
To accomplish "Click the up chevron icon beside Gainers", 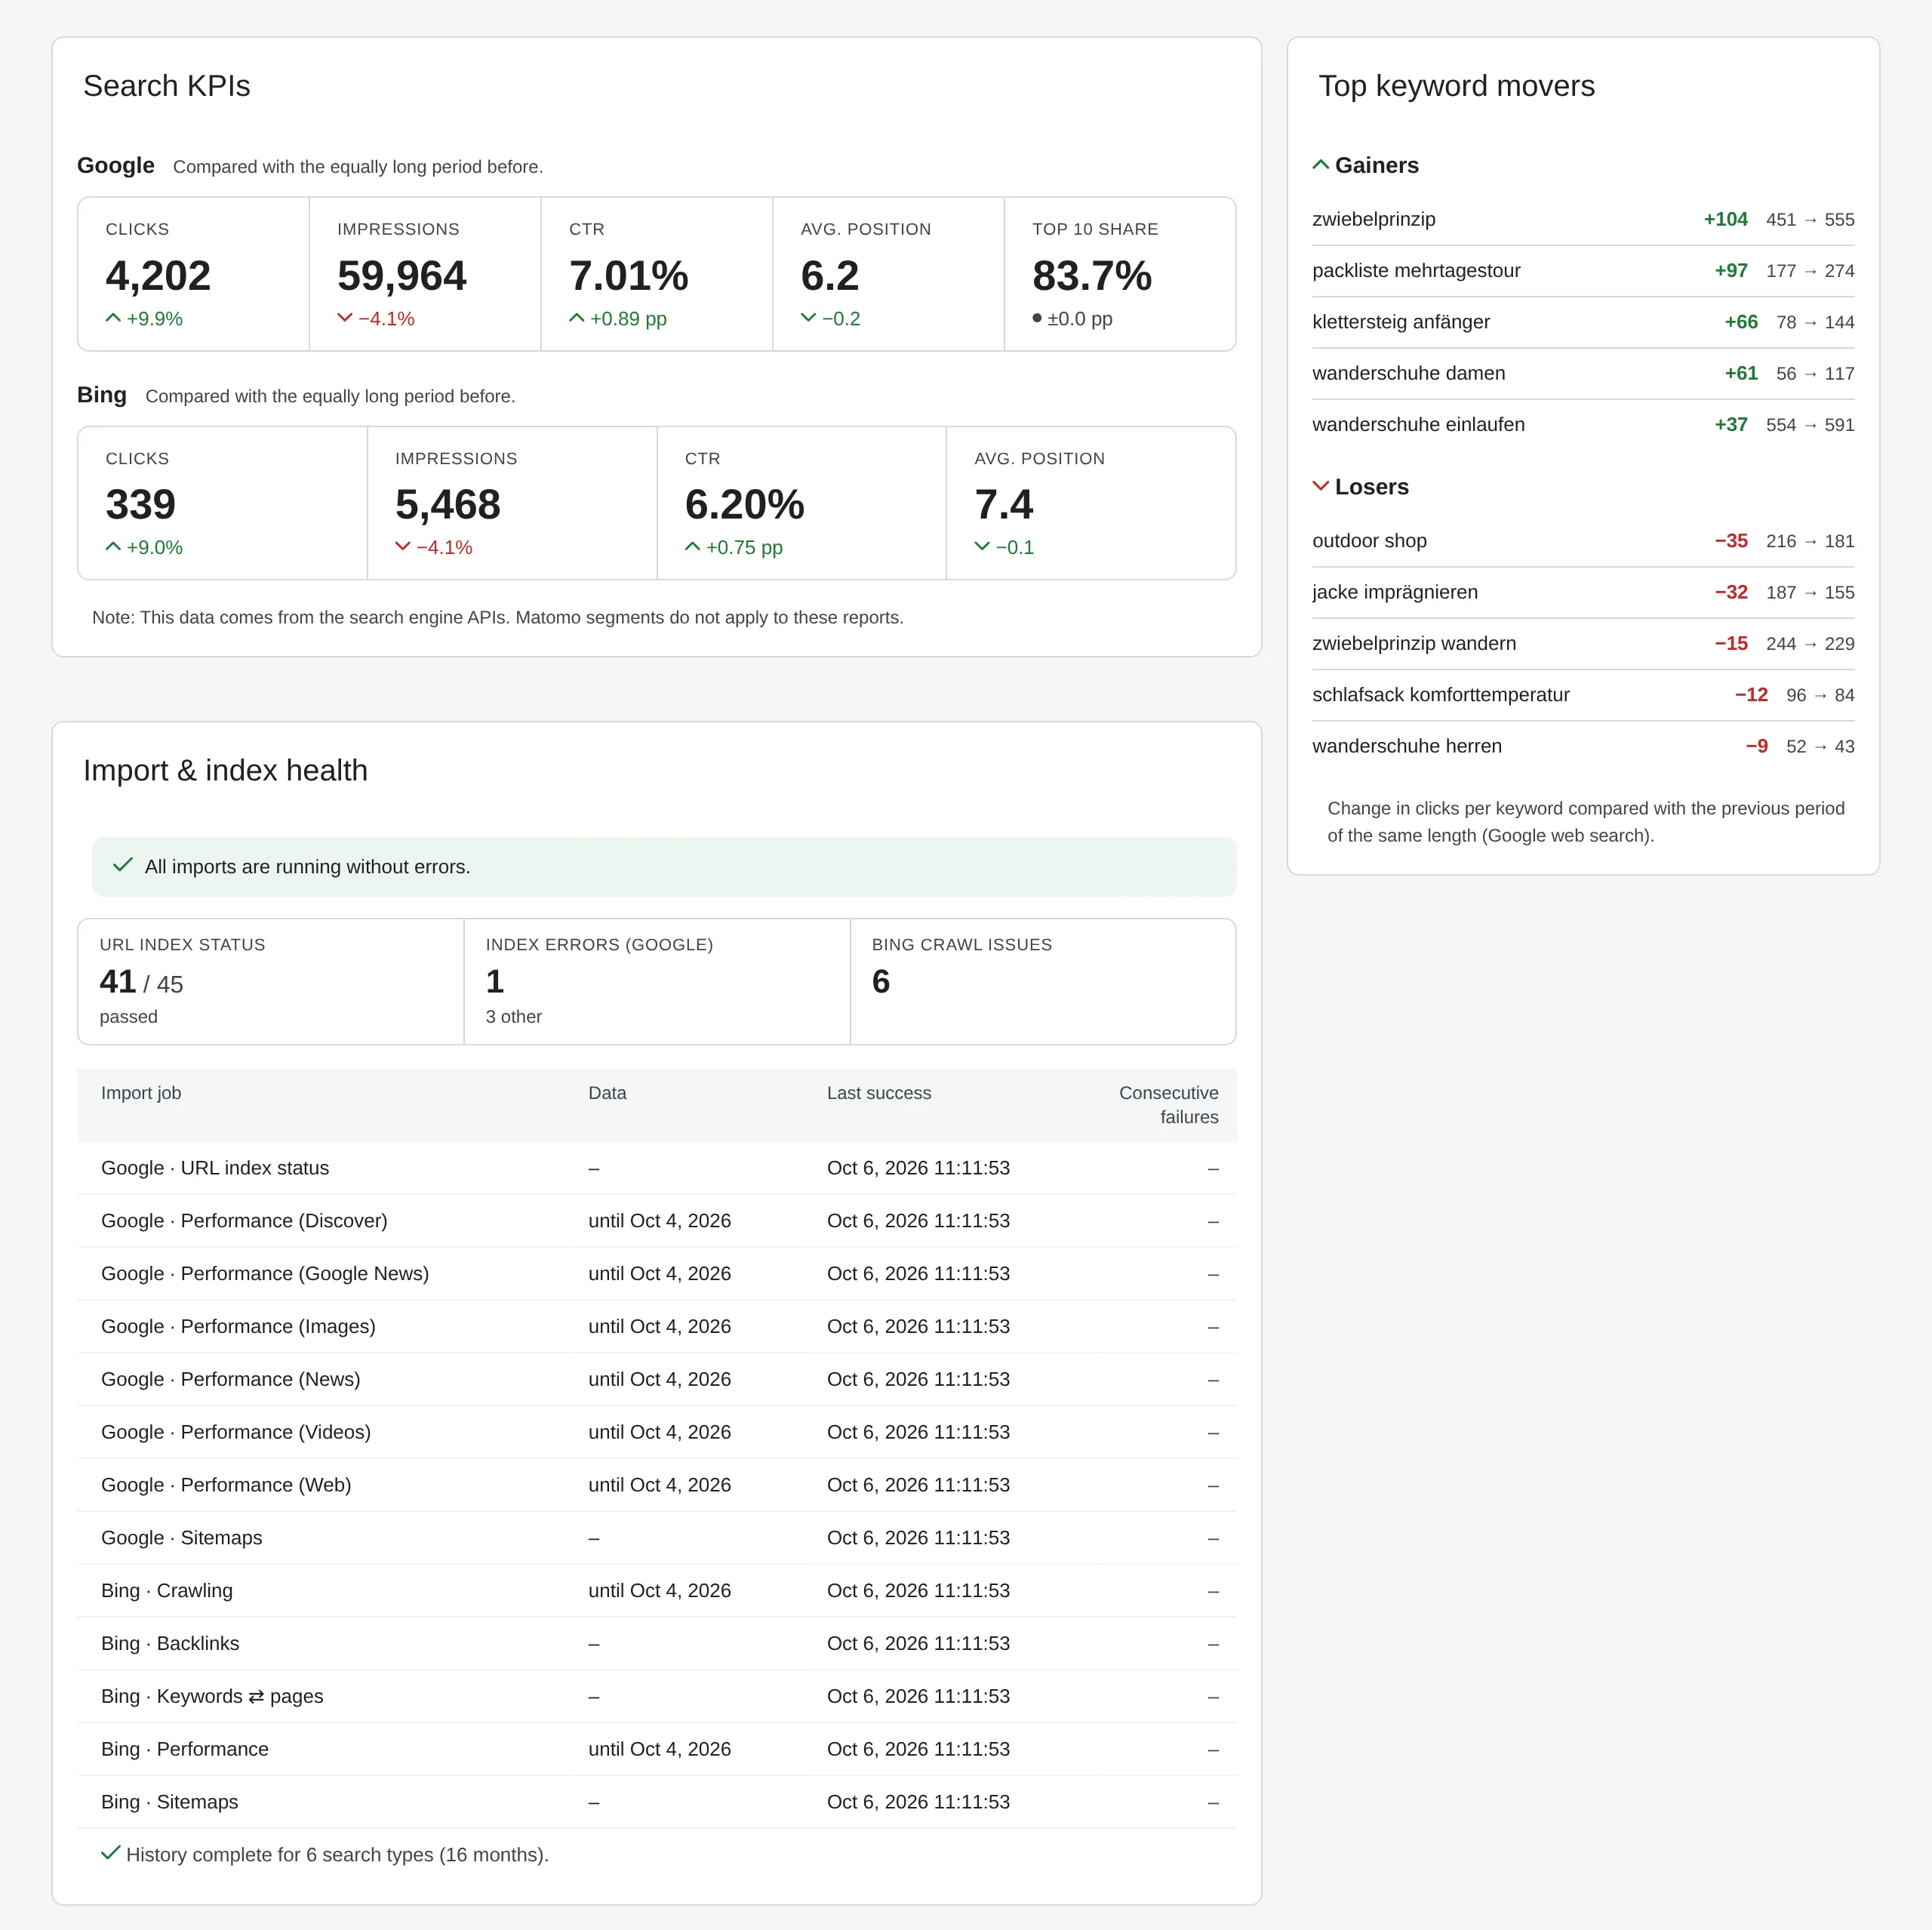I will pyautogui.click(x=1321, y=165).
